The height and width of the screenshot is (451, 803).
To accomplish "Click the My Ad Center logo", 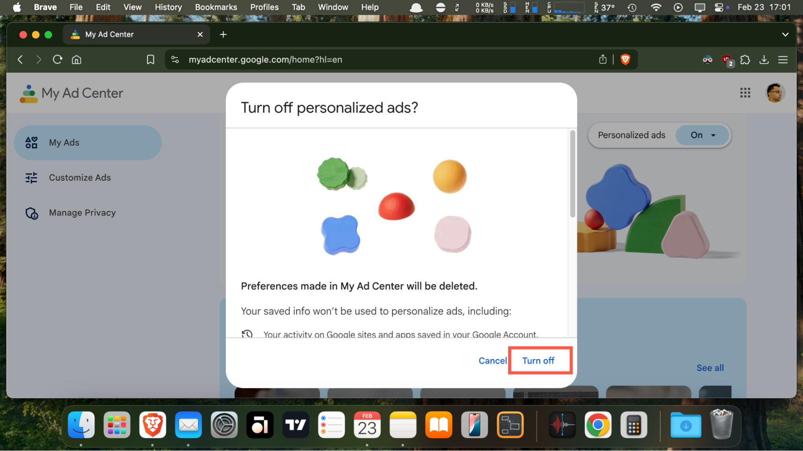I will (x=72, y=93).
